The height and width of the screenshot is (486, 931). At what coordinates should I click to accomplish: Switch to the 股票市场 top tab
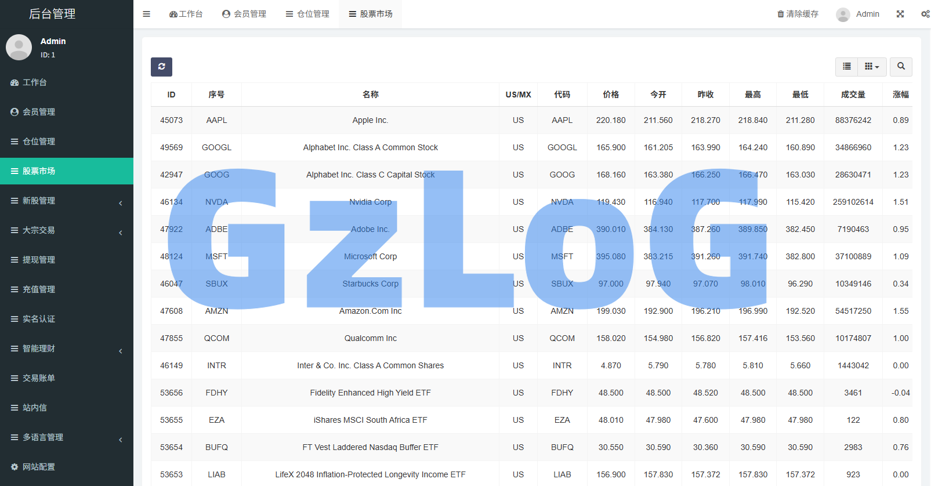(371, 14)
